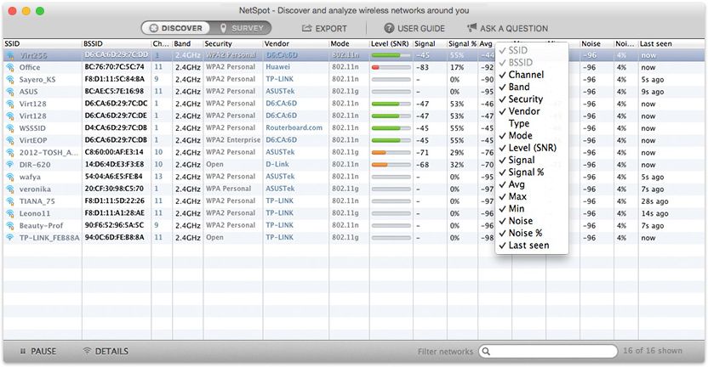The image size is (708, 367).
Task: Click the Wi-Fi icon beside Sayero_KS
Action: (x=10, y=79)
